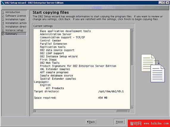Click the vertical scrollbar up arrow

[132, 30]
